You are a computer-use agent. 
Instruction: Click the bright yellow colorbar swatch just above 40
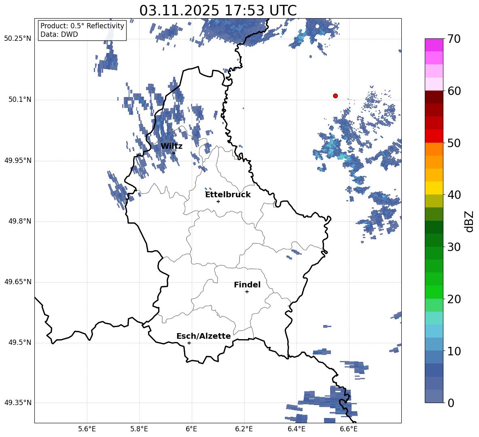tap(434, 188)
